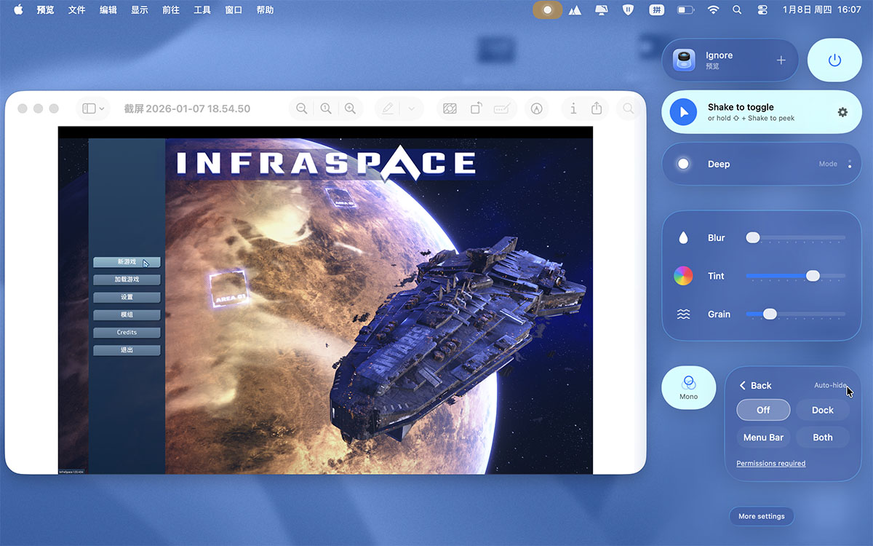This screenshot has width=873, height=546.
Task: Open the 显示 menu in menu bar
Action: 140,10
